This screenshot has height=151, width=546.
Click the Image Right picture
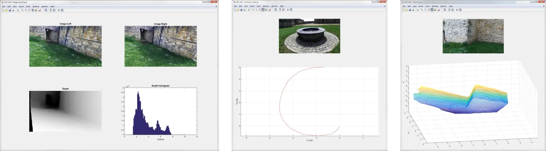160,46
